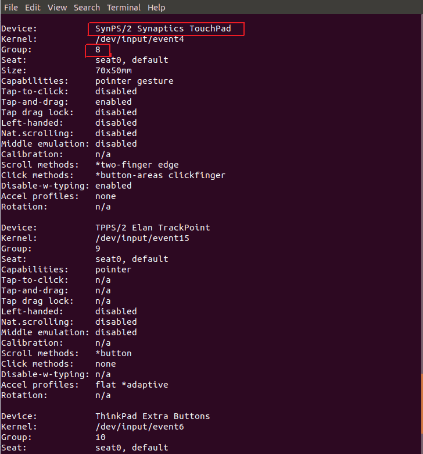This screenshot has width=423, height=454.
Task: Open the Help menu
Action: point(156,7)
